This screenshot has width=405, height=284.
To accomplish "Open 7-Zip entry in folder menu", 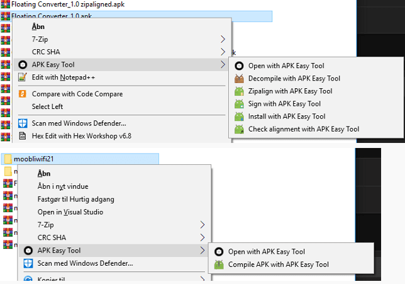I will coord(114,225).
